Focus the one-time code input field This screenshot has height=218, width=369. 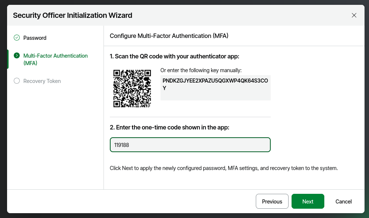pos(190,145)
